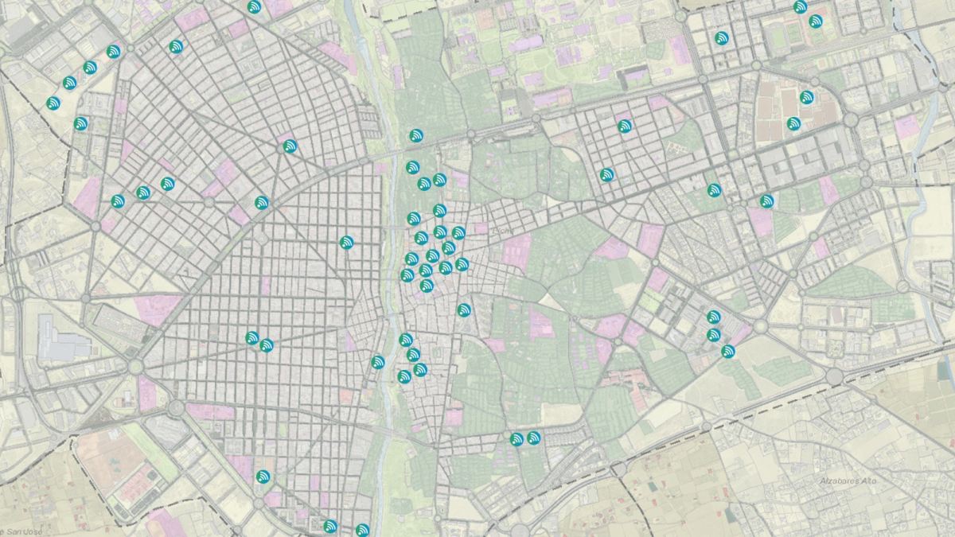The image size is (955, 537).
Task: Click the WiFi marker at the top edge, west of river
Action: click(x=255, y=7)
